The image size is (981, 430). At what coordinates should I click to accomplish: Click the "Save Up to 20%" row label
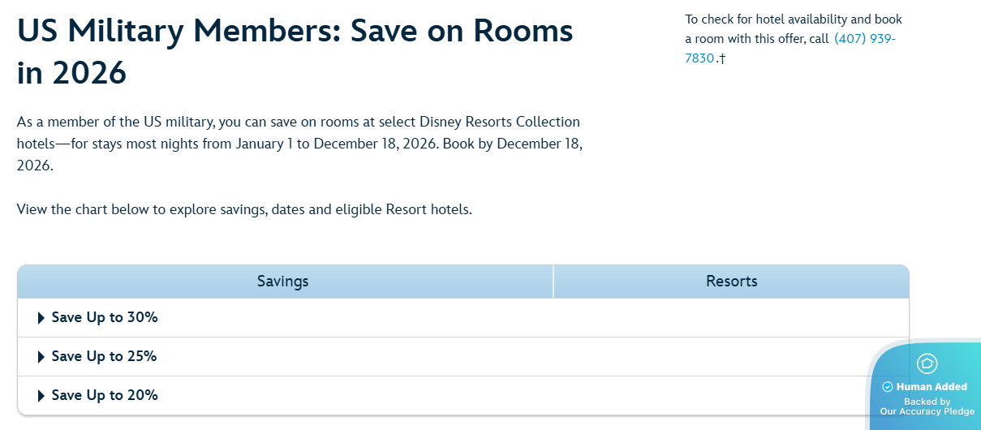(105, 396)
